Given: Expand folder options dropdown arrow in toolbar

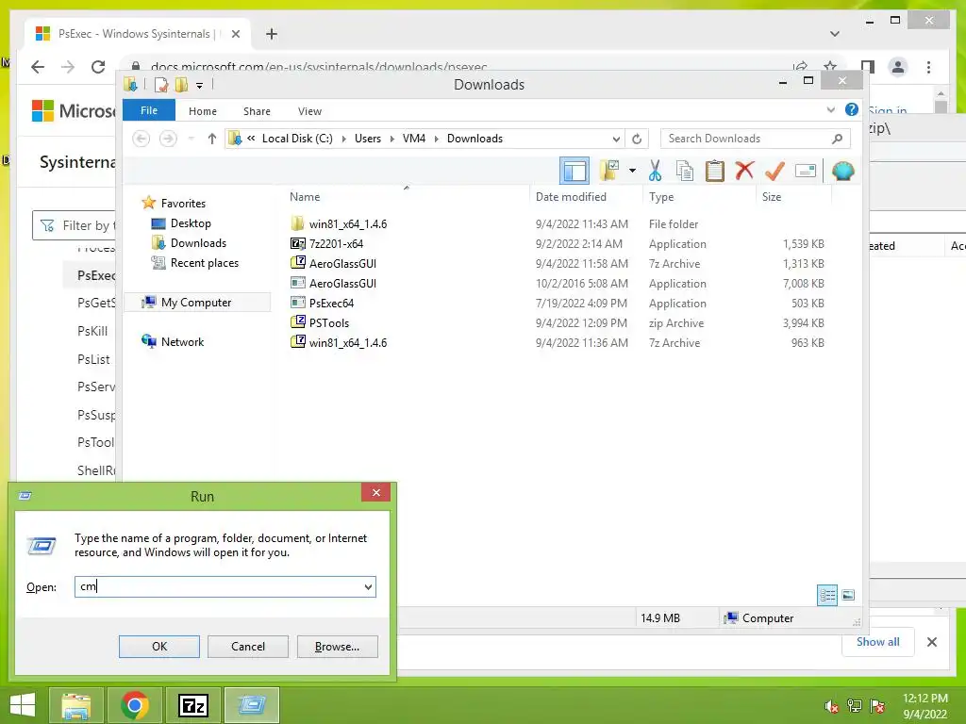Looking at the screenshot, I should coord(632,171).
